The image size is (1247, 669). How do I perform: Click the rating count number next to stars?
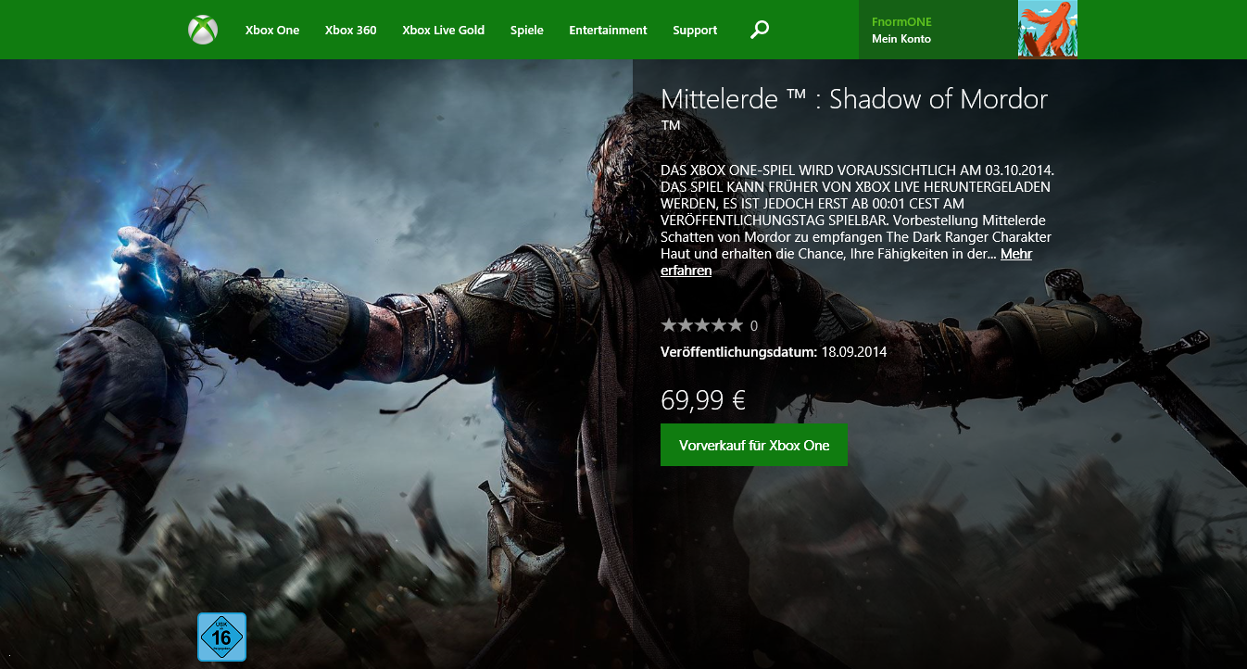[x=754, y=326]
